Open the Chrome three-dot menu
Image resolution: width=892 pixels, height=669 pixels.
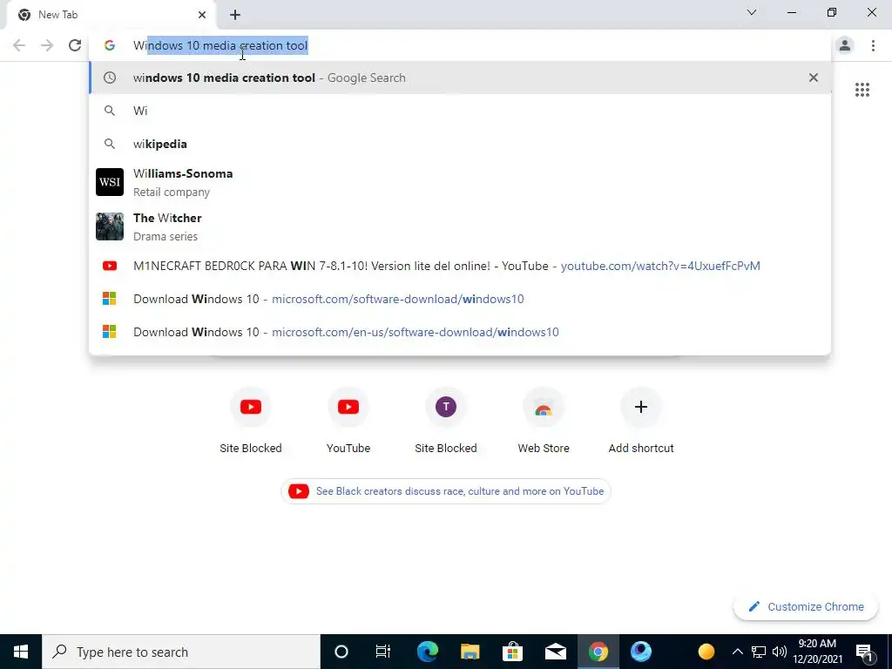click(x=873, y=45)
